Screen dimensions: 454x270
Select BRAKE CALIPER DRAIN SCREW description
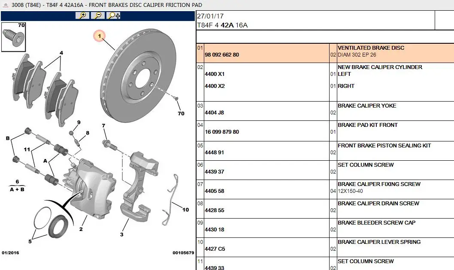[378, 203]
